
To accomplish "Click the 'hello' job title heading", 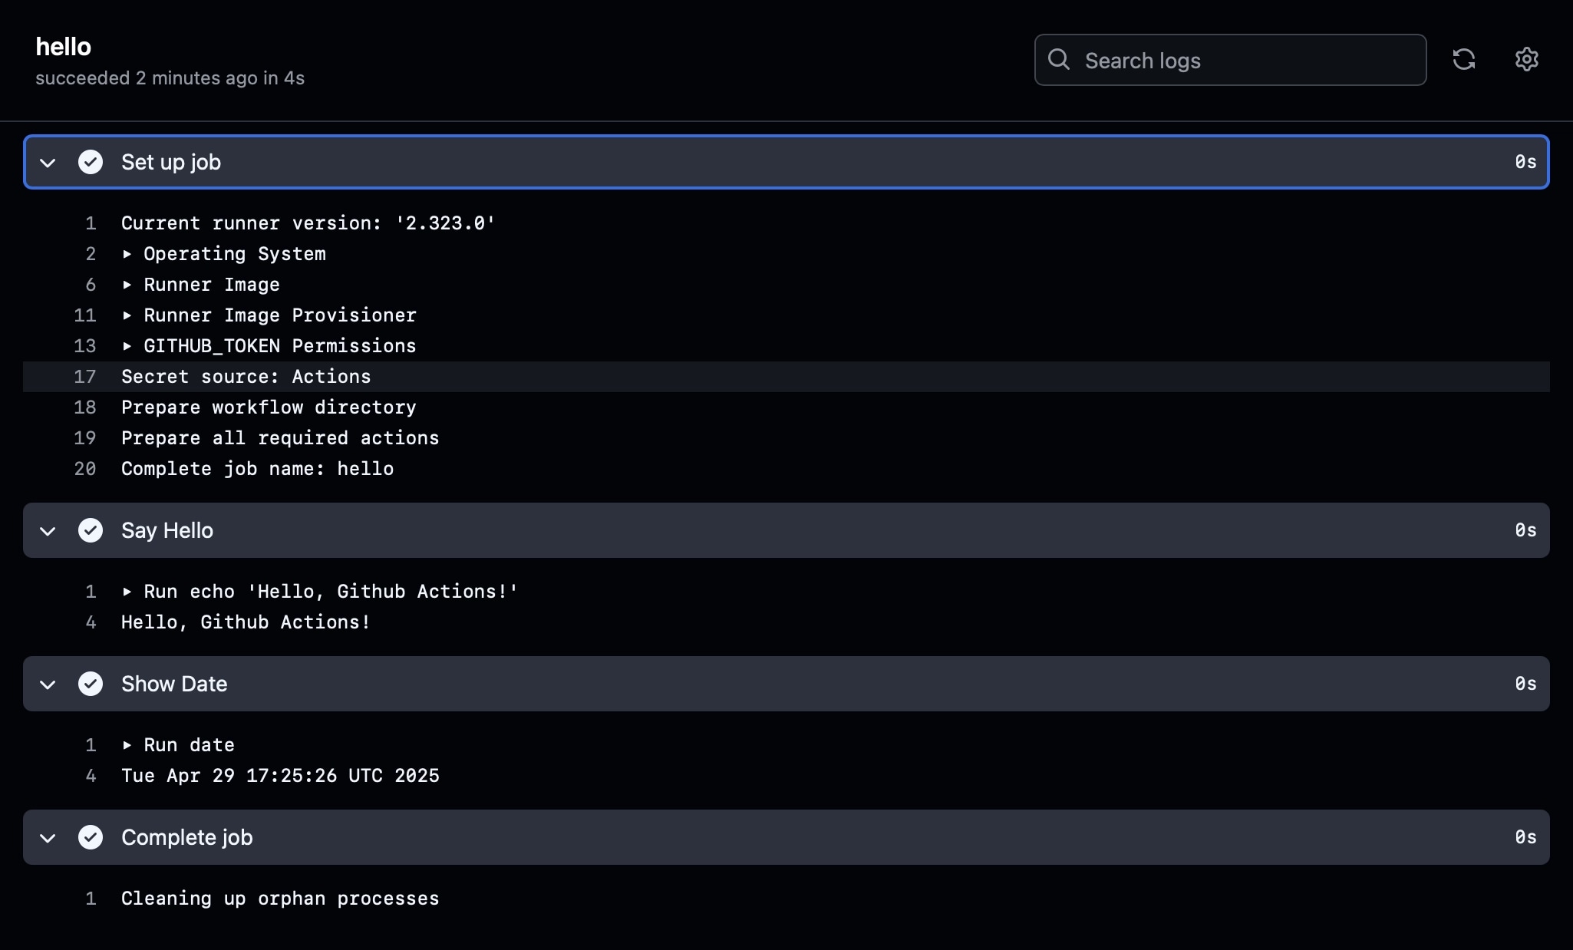I will click(64, 47).
